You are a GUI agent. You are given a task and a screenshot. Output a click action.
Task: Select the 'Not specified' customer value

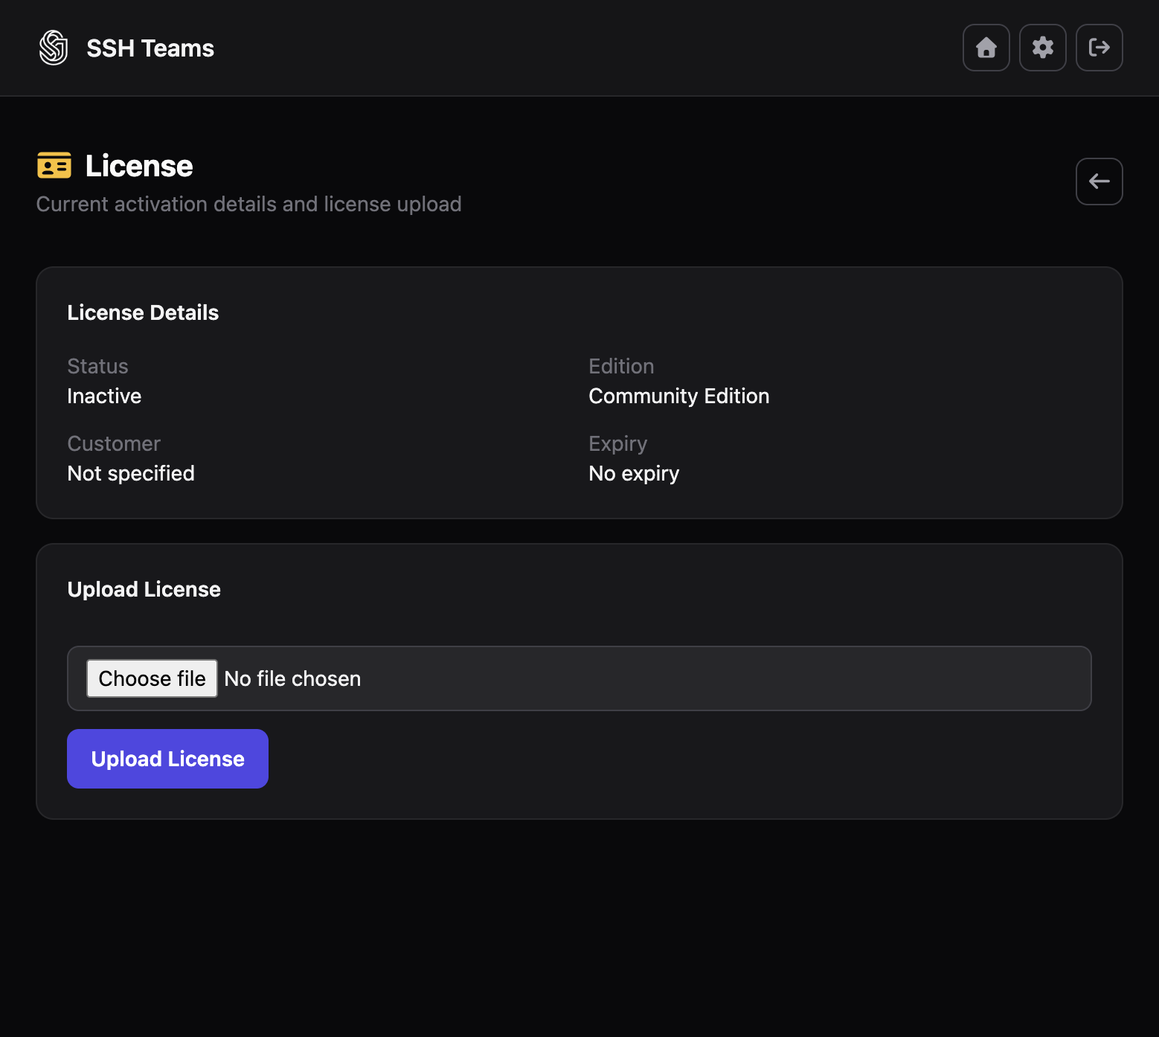[x=131, y=473]
